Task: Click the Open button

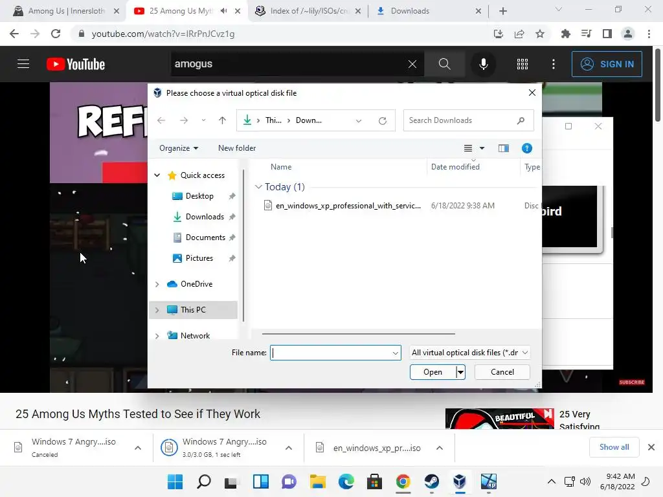Action: coord(433,372)
